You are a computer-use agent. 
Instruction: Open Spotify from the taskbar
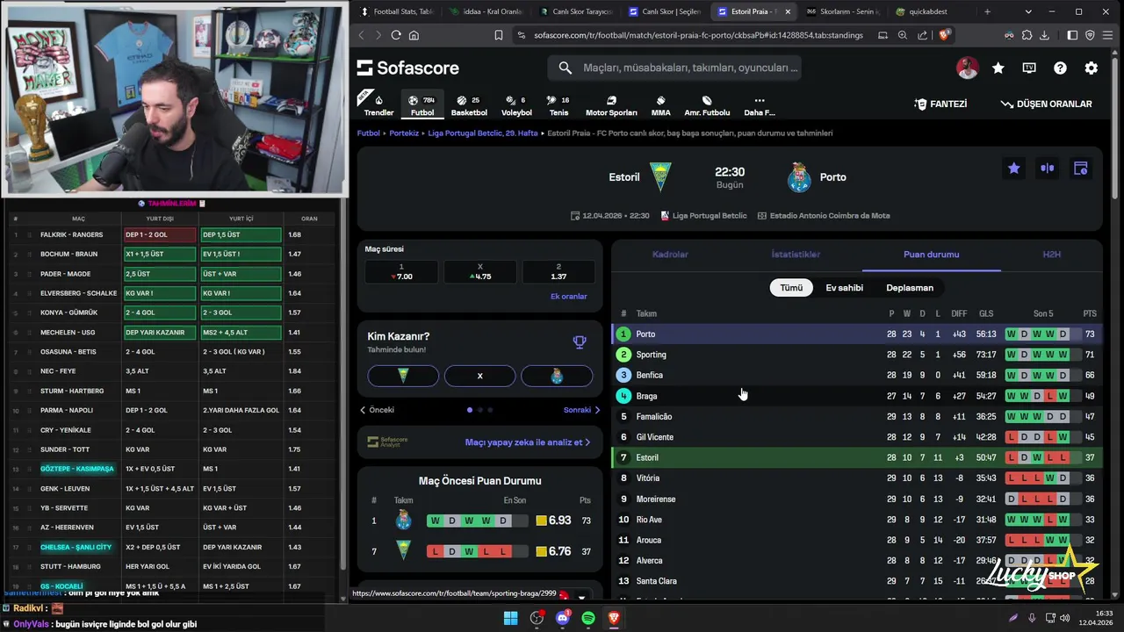click(x=588, y=618)
